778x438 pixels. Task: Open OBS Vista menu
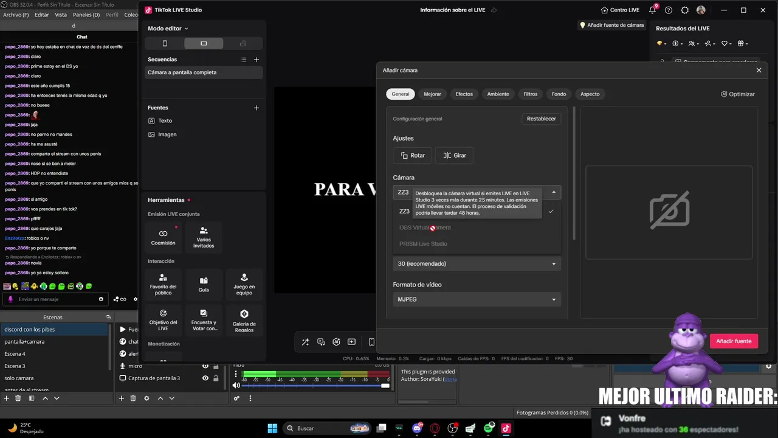point(61,15)
